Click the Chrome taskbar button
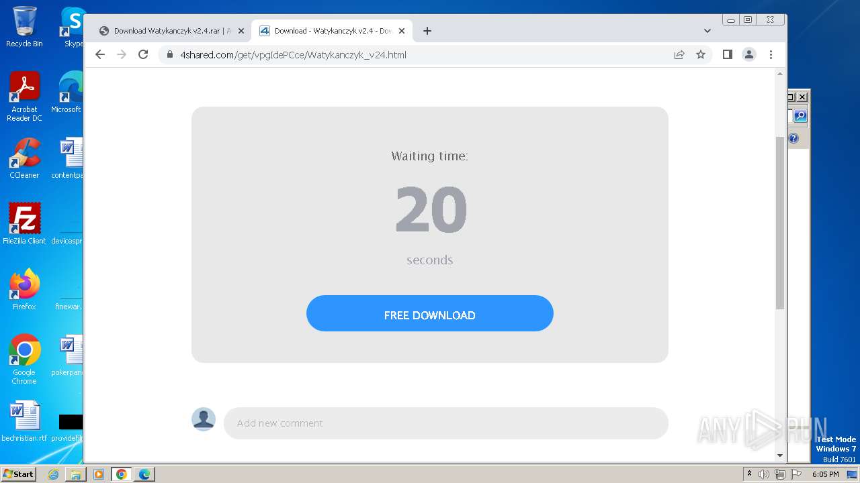 (x=122, y=474)
